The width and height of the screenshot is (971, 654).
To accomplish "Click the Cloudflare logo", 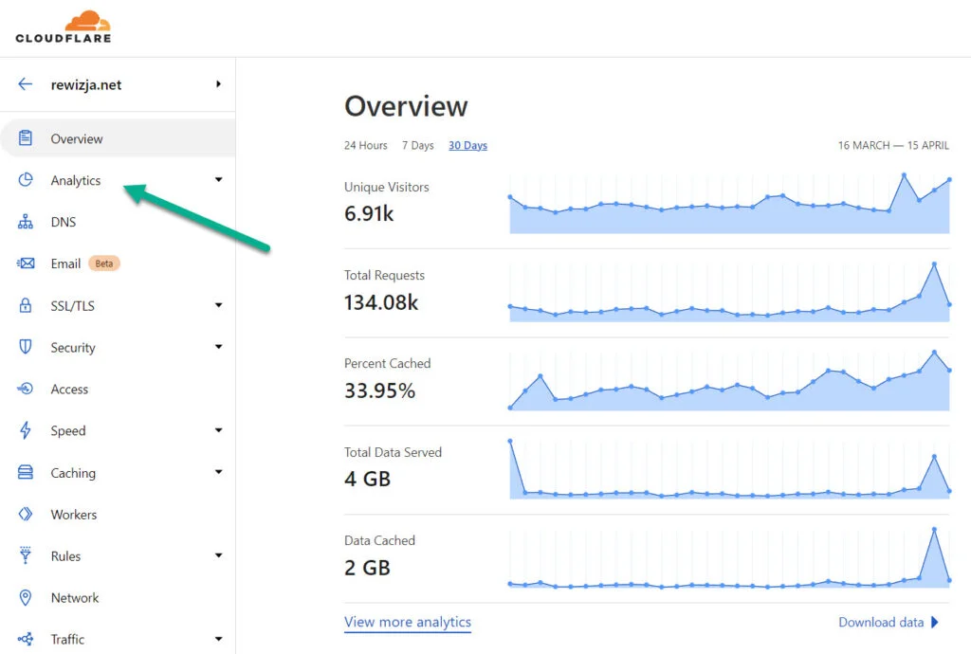I will (64, 27).
